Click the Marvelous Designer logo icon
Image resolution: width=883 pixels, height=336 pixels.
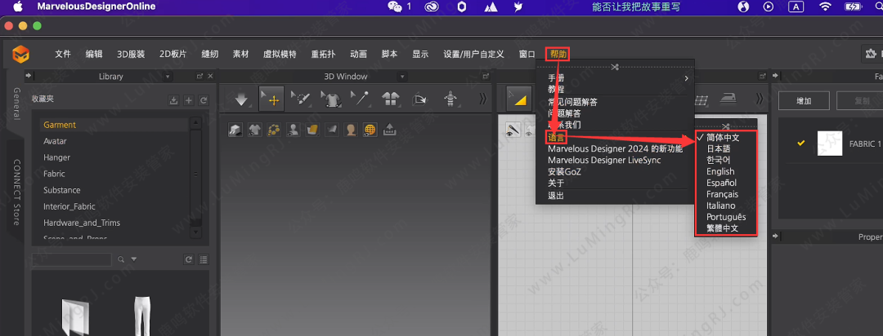point(21,54)
